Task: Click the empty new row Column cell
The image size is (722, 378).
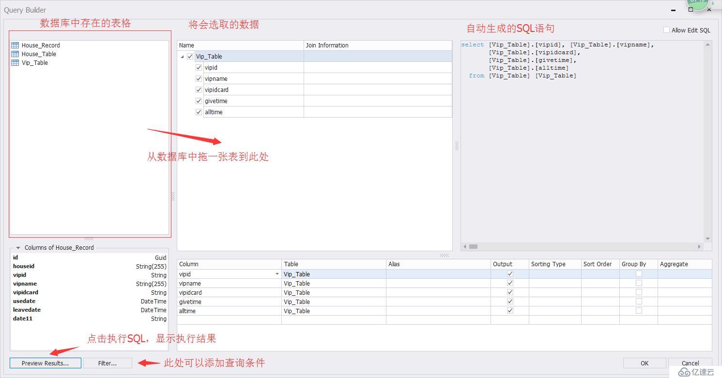Action: pyautogui.click(x=230, y=320)
